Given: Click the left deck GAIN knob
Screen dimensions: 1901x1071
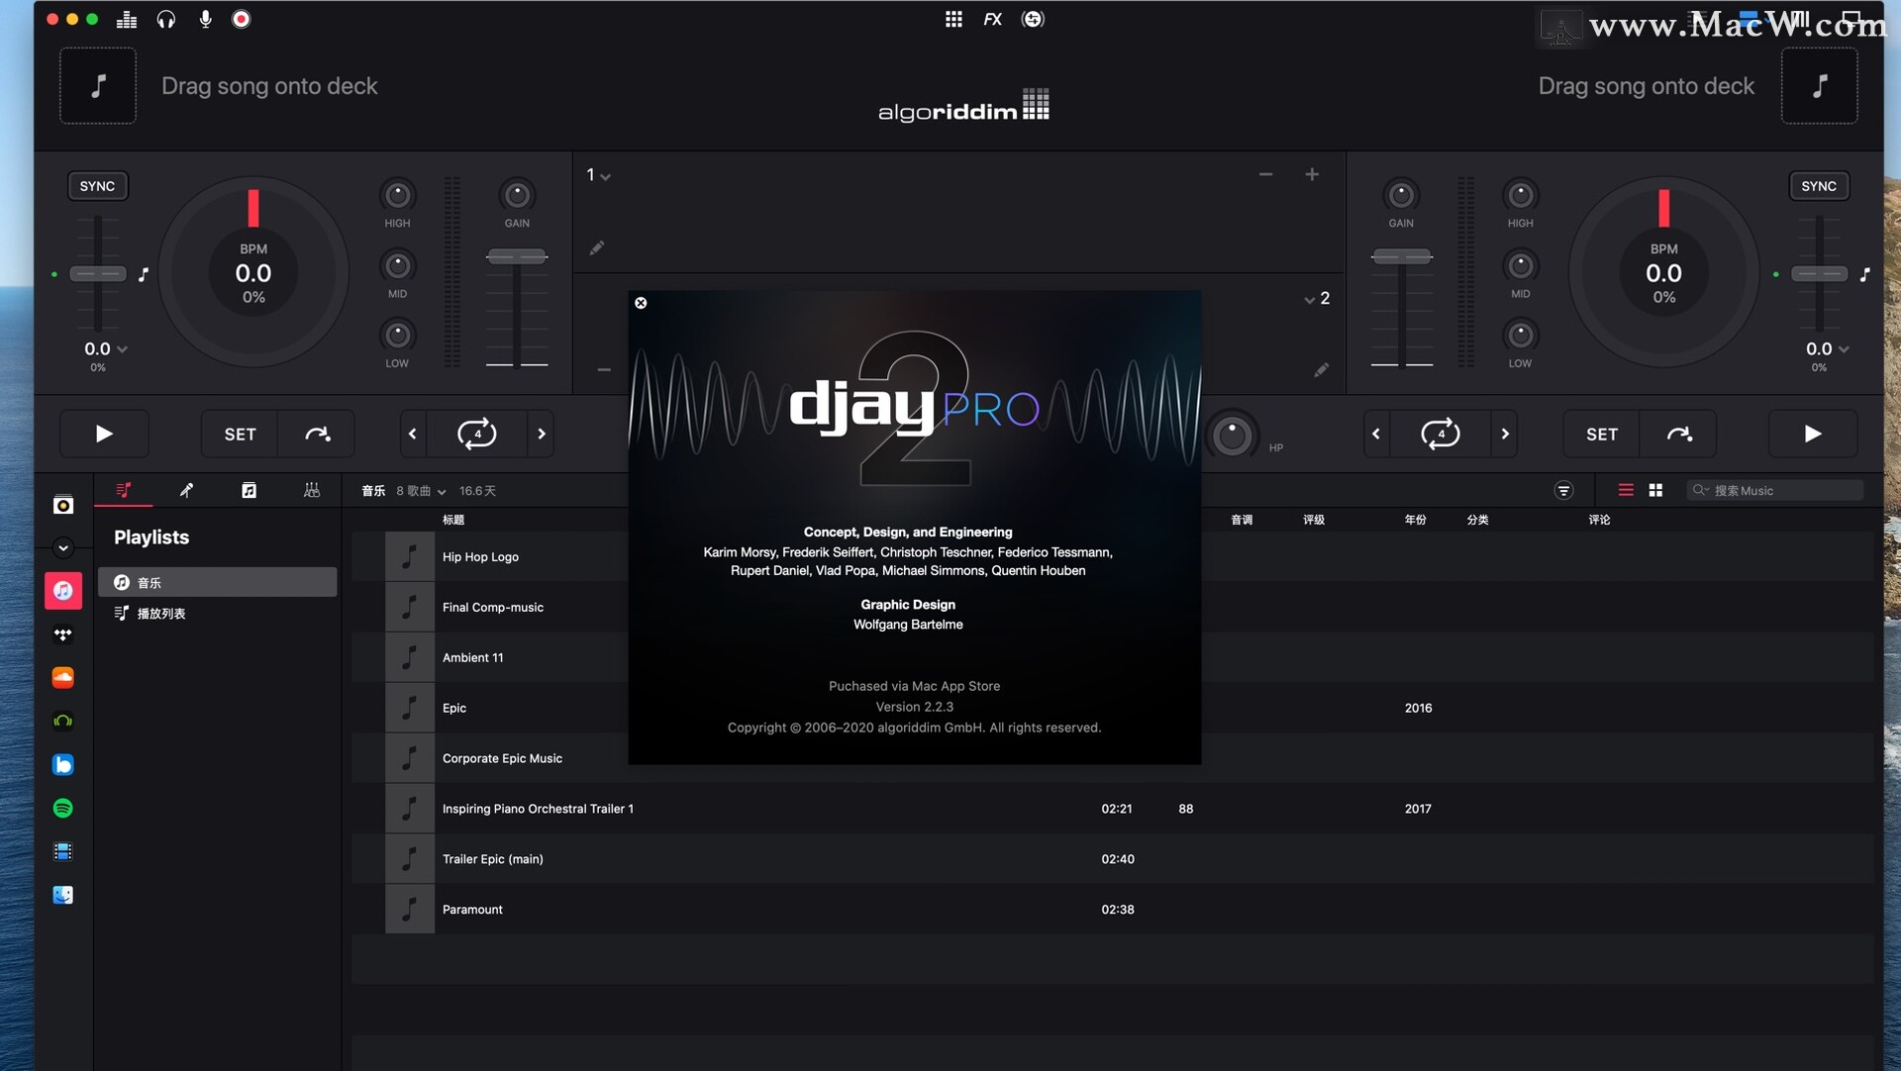Looking at the screenshot, I should tap(517, 195).
